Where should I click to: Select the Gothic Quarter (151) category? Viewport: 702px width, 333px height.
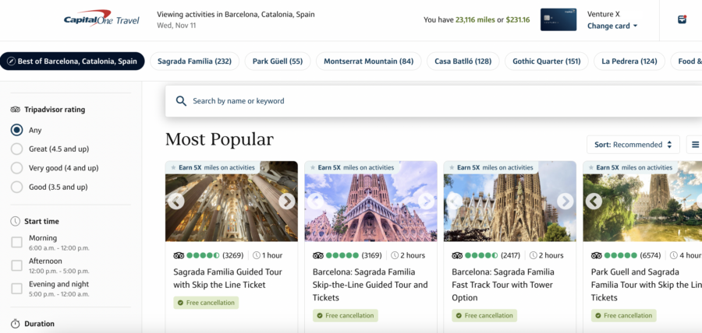[546, 61]
